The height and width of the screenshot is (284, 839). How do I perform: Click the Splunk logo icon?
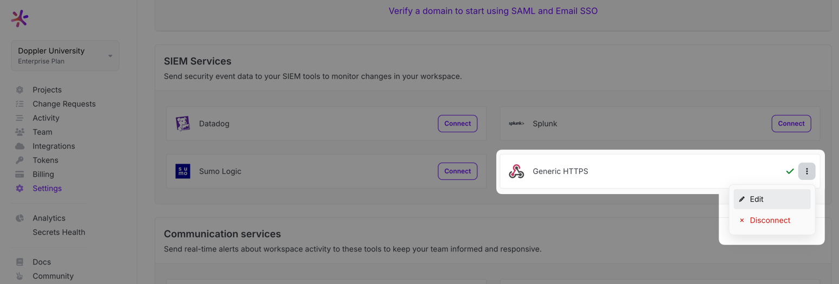tap(516, 124)
